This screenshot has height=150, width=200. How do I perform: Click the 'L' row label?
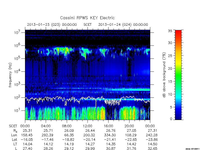(16, 148)
